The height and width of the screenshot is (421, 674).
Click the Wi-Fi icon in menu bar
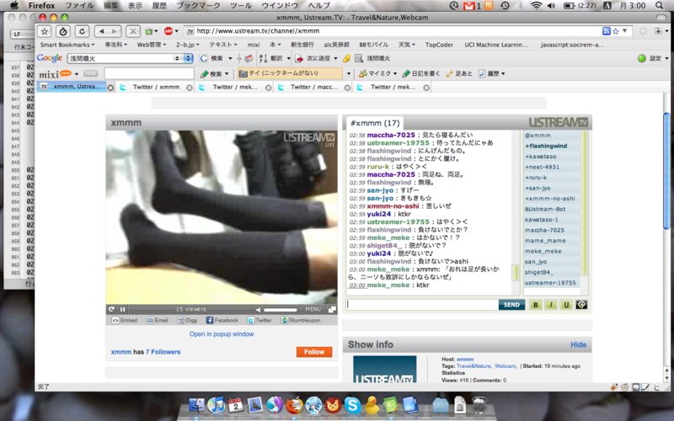536,6
